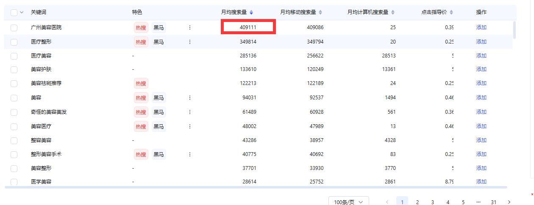
Task: Jump to last page 31
Action: 493,202
